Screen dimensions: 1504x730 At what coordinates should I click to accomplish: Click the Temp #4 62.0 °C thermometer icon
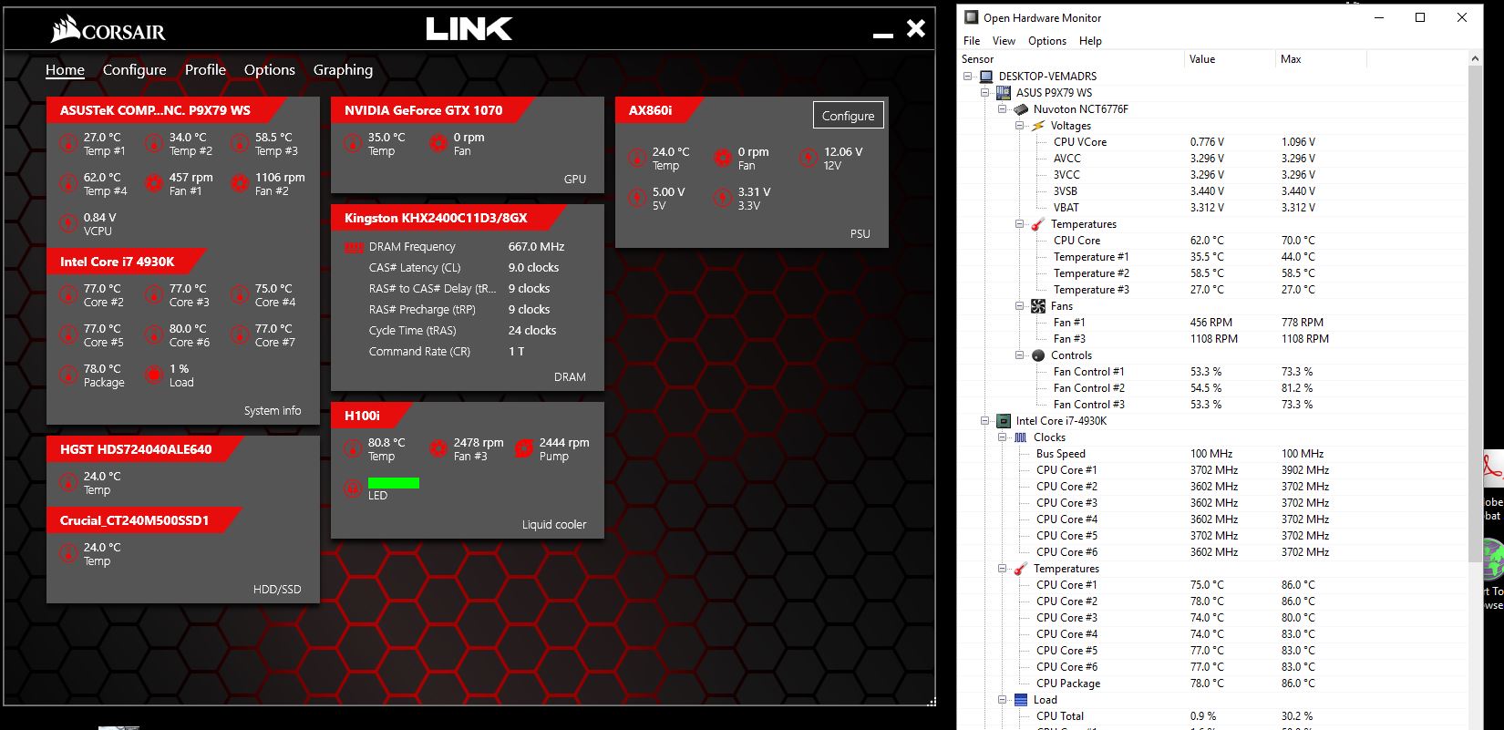click(68, 183)
